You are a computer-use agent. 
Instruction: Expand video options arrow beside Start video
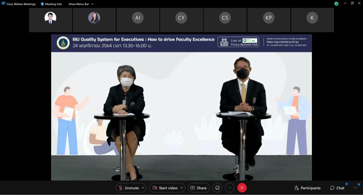181,188
